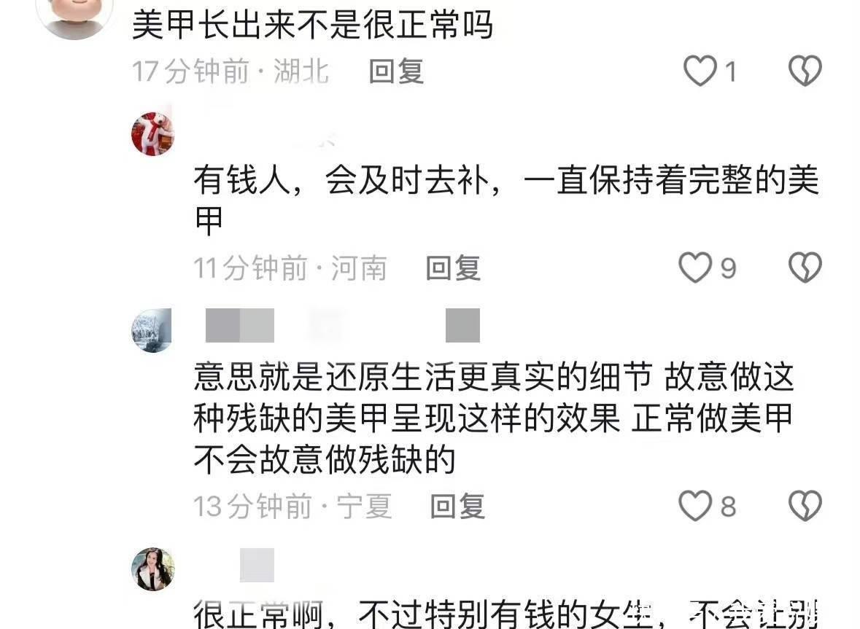Reply to the 11分钟前 河南 comment

454,268
